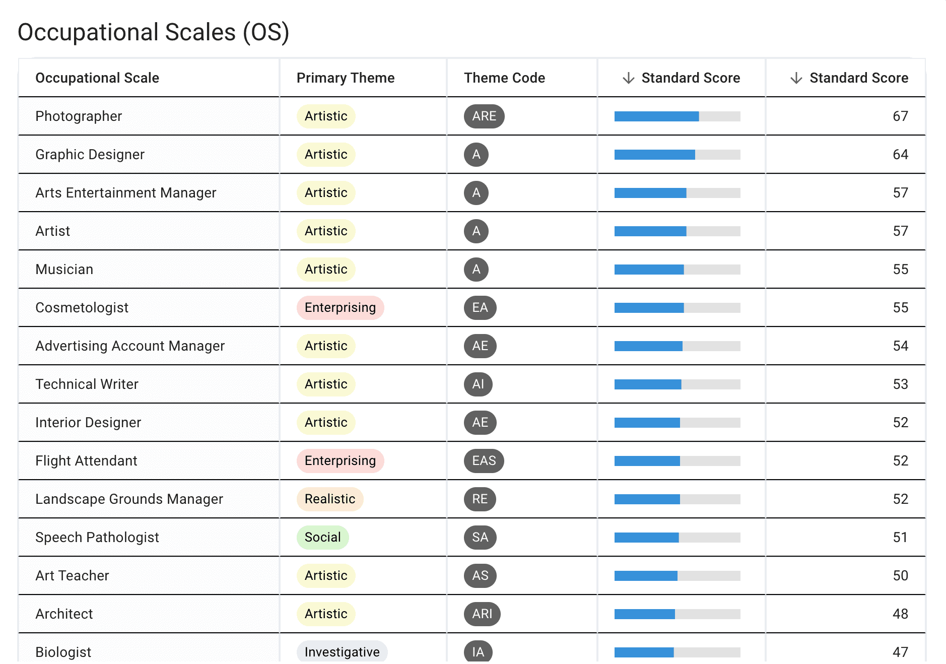Screen dimensions: 946x664
Task: Click the Occupational Scale column header
Action: 97,78
